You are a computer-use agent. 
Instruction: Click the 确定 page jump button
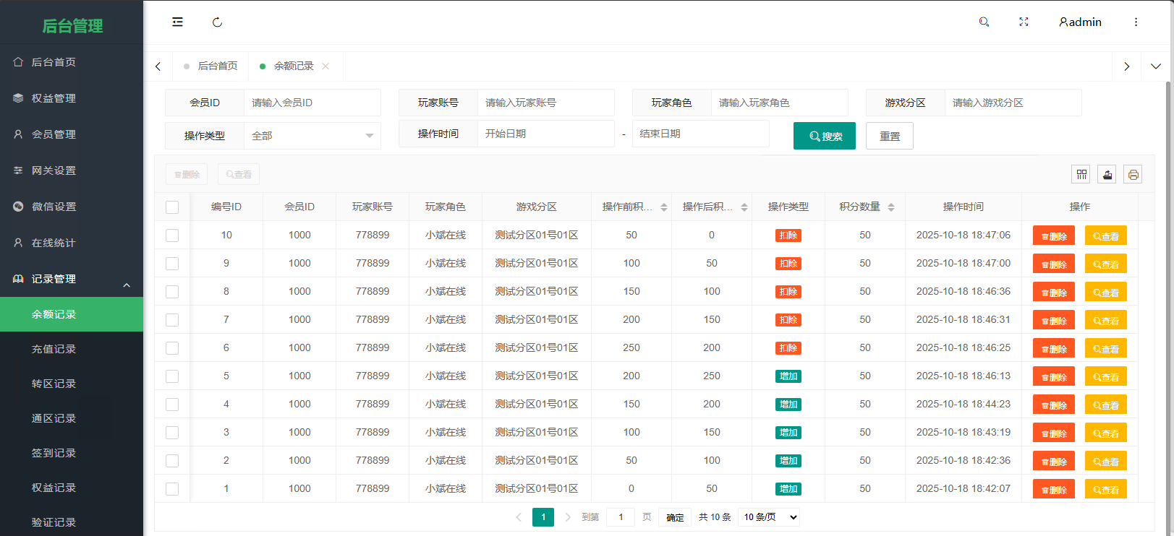point(675,517)
